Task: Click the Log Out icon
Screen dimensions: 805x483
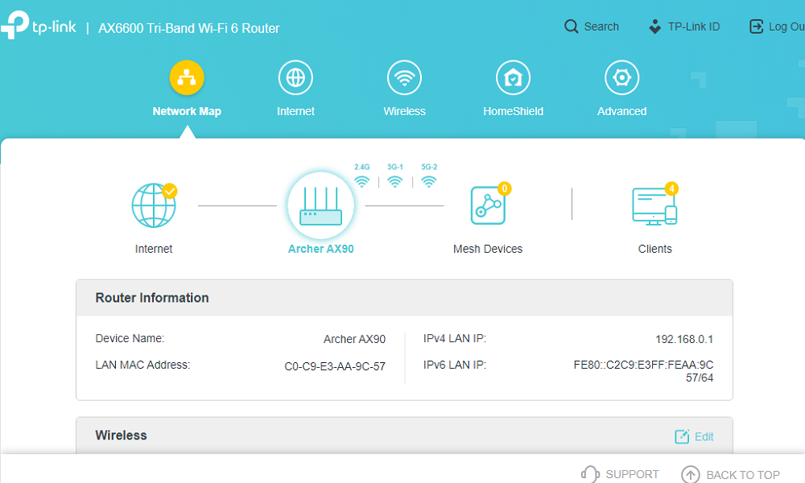Action: [756, 27]
